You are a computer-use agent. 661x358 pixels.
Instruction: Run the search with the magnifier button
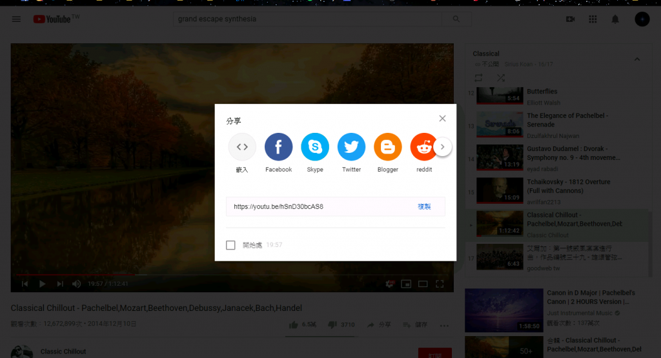click(x=456, y=19)
